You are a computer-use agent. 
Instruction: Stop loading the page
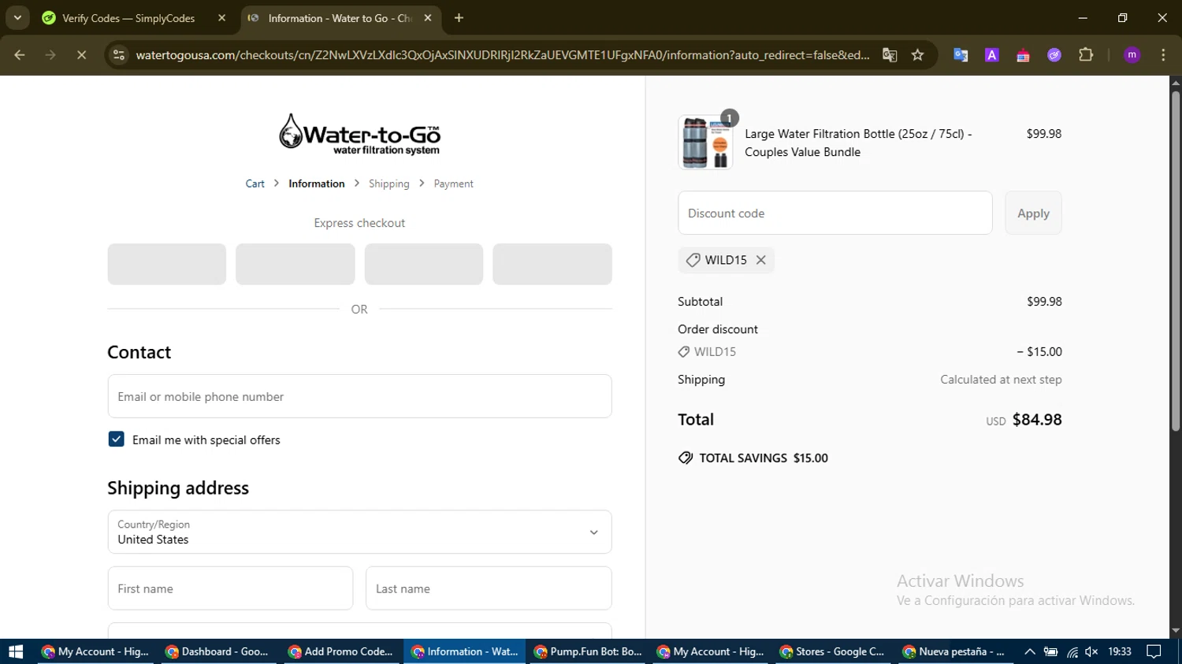tap(81, 55)
